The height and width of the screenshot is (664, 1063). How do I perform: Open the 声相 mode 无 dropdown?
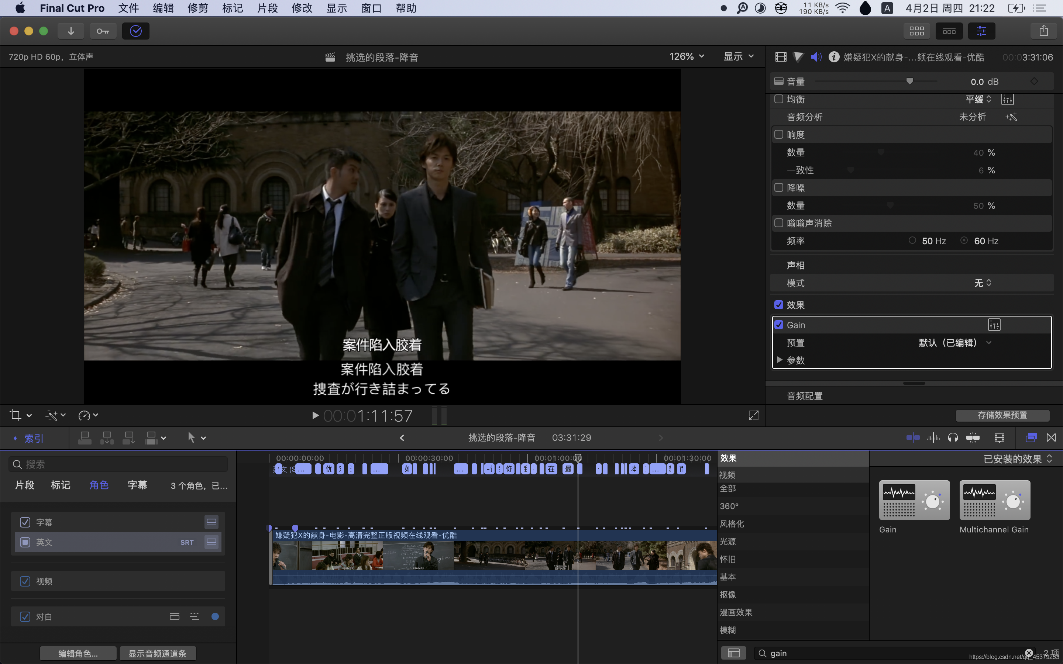[x=983, y=283]
